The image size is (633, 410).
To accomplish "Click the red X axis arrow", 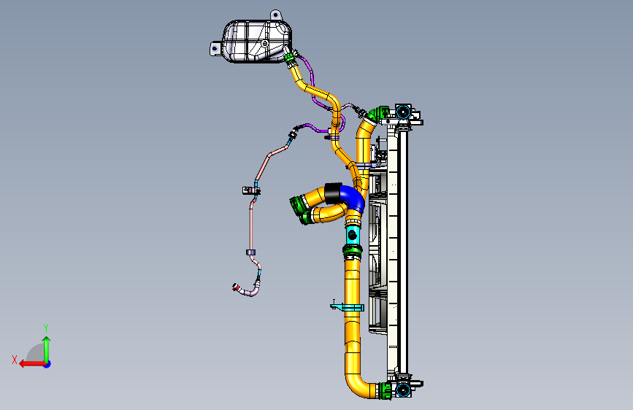I will tap(31, 364).
